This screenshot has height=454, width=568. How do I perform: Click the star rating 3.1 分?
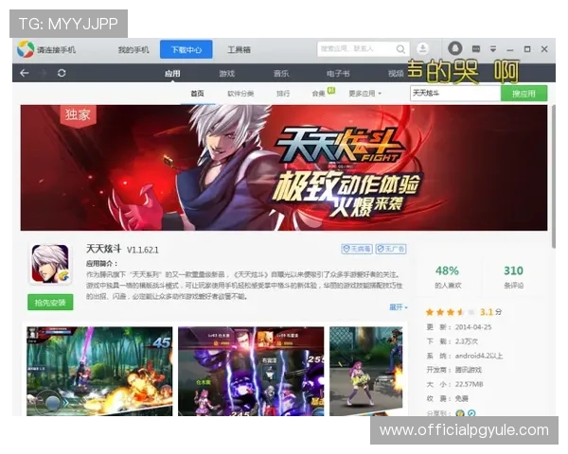[463, 312]
